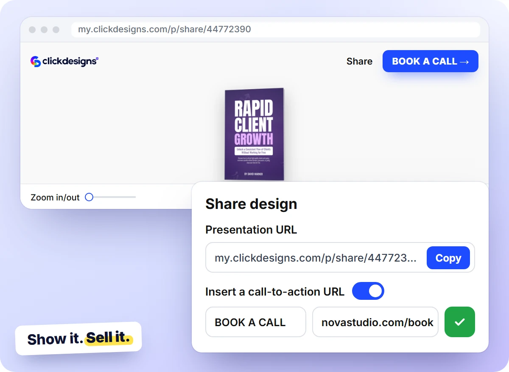509x372 pixels.
Task: Toggle the Insert a call-to-action URL switch
Action: pos(368,291)
